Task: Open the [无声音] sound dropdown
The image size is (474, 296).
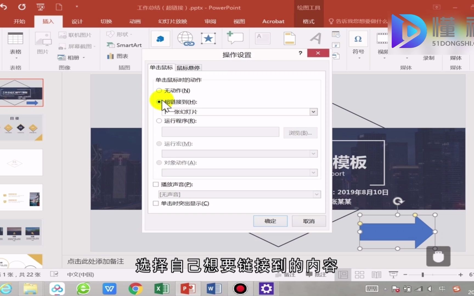Action: (x=317, y=194)
